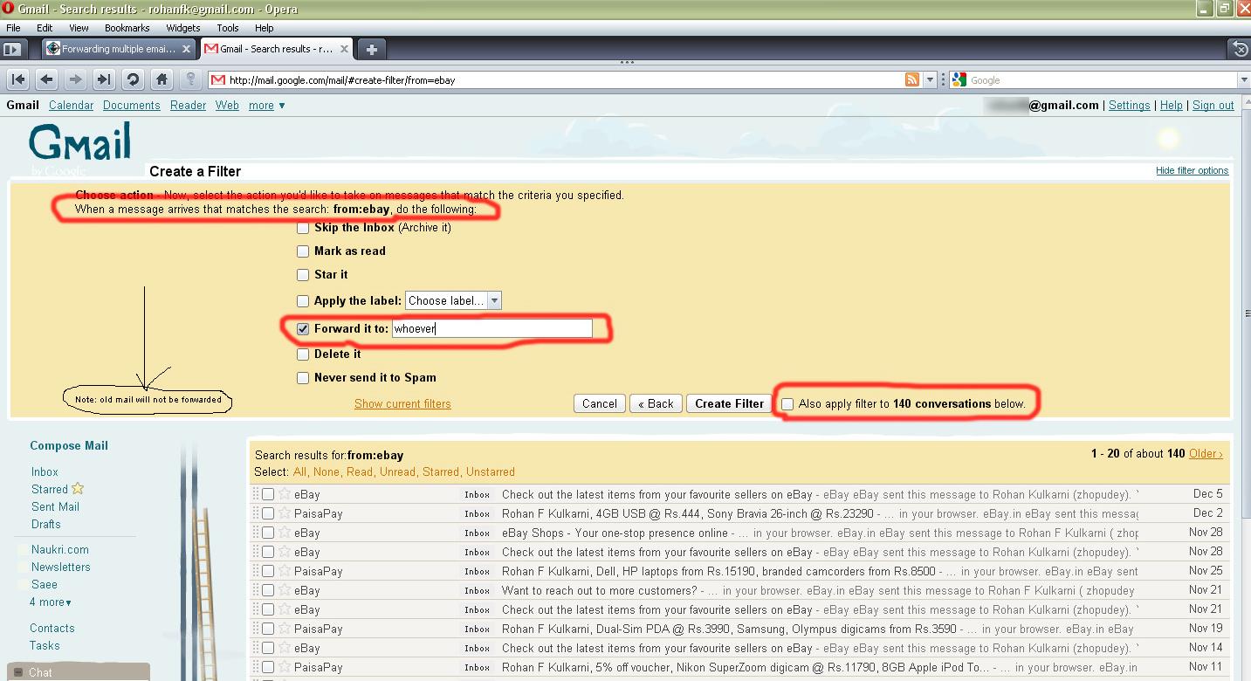Expand the more menu in Google bar

(x=266, y=105)
